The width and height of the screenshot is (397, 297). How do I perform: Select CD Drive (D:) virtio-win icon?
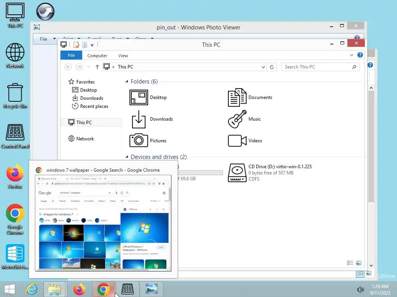pos(237,173)
